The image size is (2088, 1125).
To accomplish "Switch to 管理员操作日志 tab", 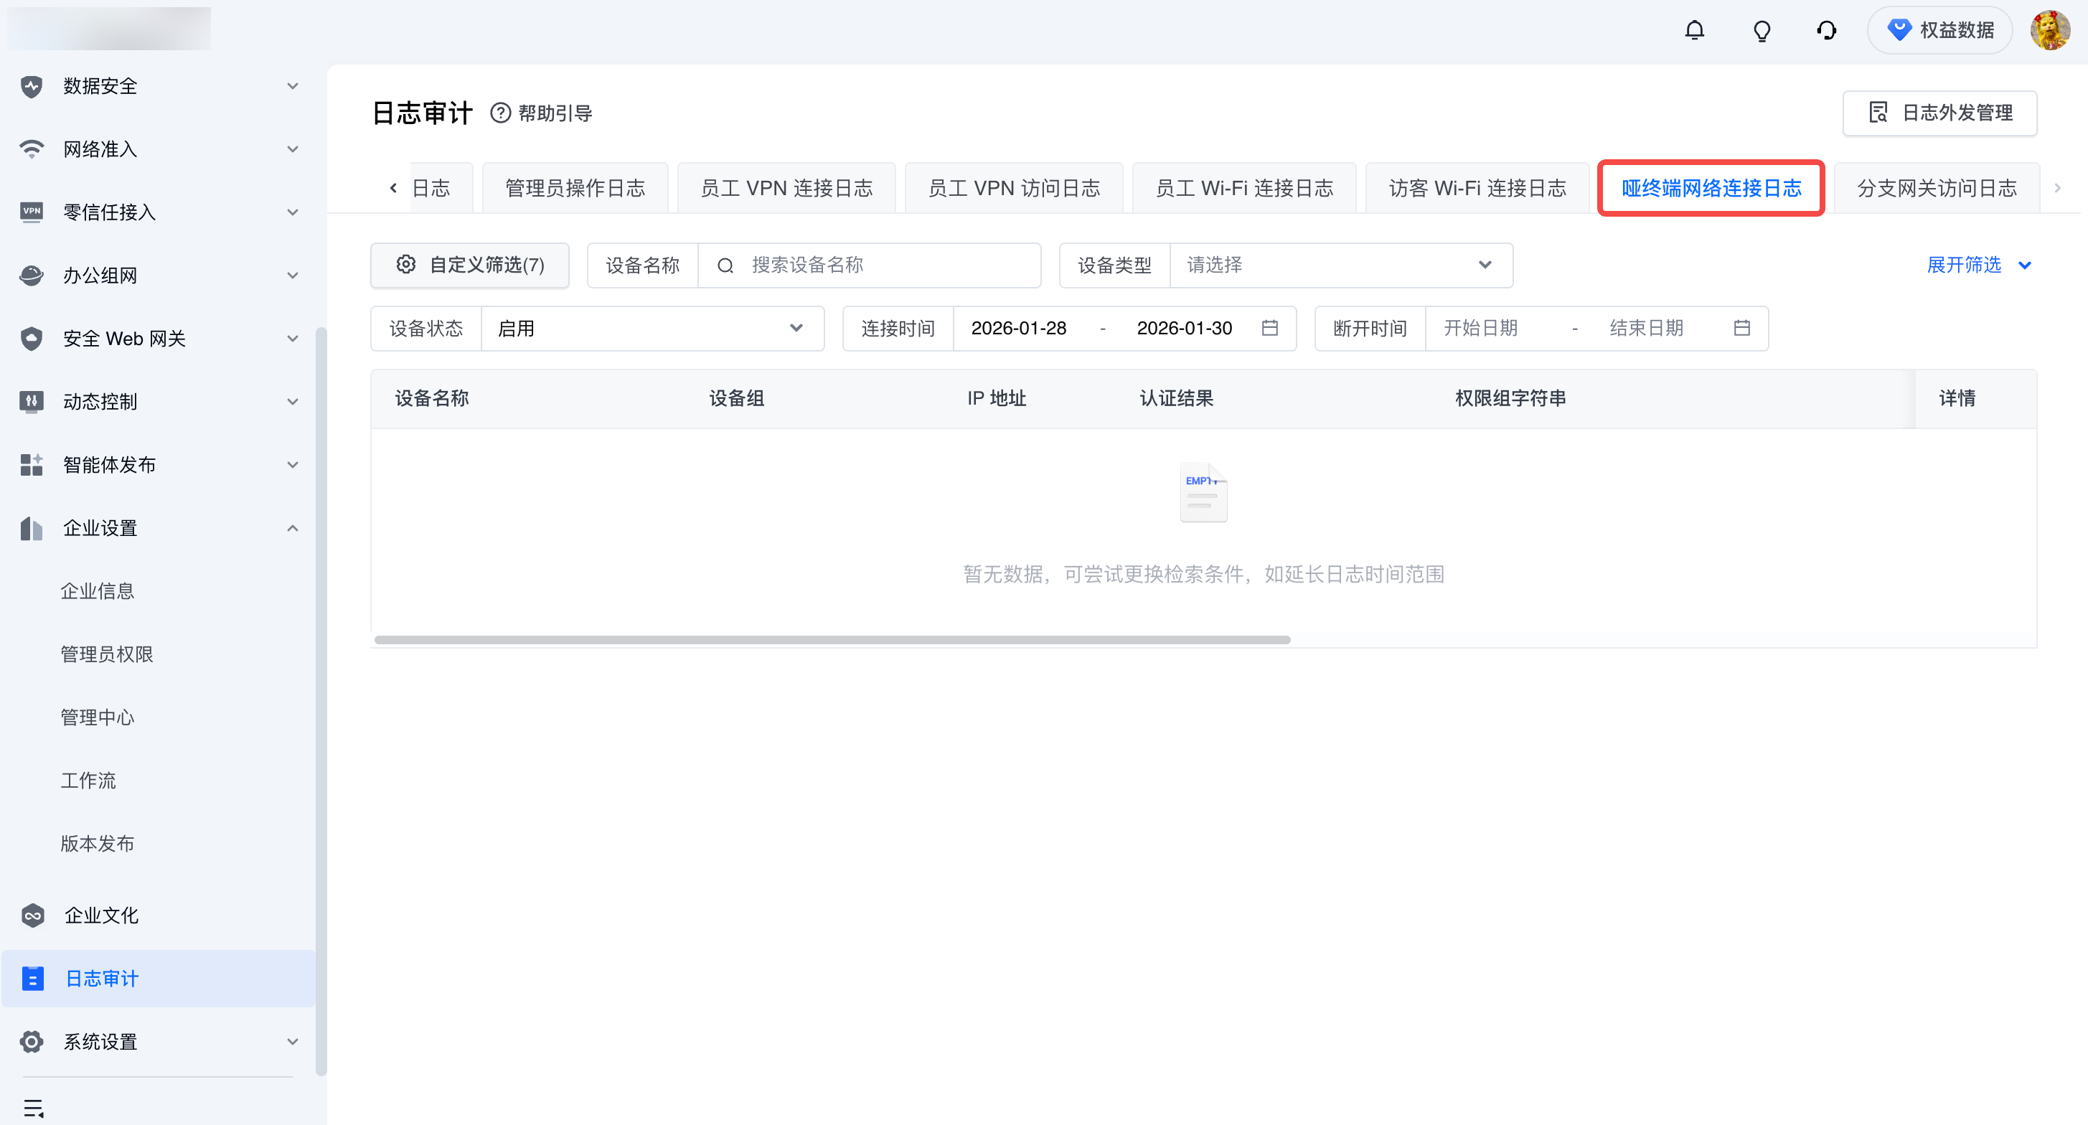I will tap(575, 188).
